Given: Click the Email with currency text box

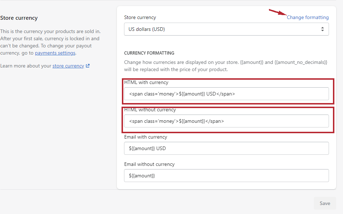Looking at the screenshot, I should (226, 148).
